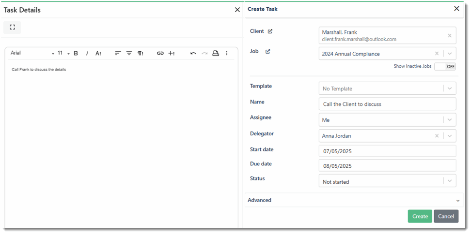471x234 pixels.
Task: Toggle italic formatting in editor
Action: 87,53
